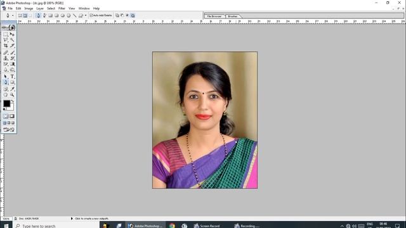The height and width of the screenshot is (228, 406).
Task: Jump to ImageReady from toolbox bottom
Action: point(9,129)
